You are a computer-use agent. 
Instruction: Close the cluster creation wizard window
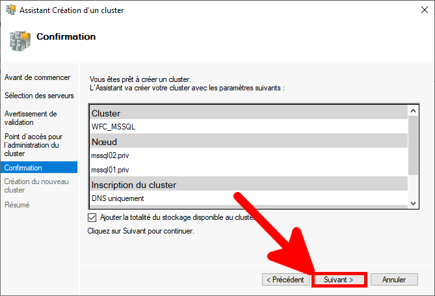(424, 10)
